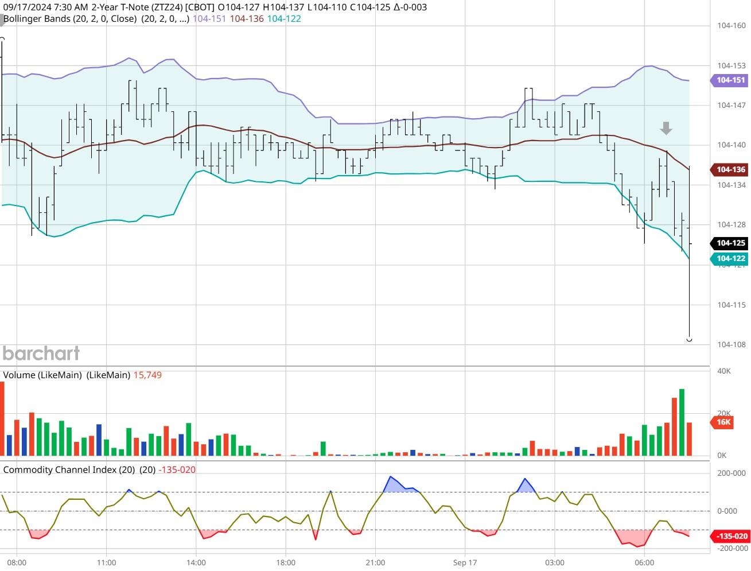Click the 15,749 volume readout text

(147, 375)
